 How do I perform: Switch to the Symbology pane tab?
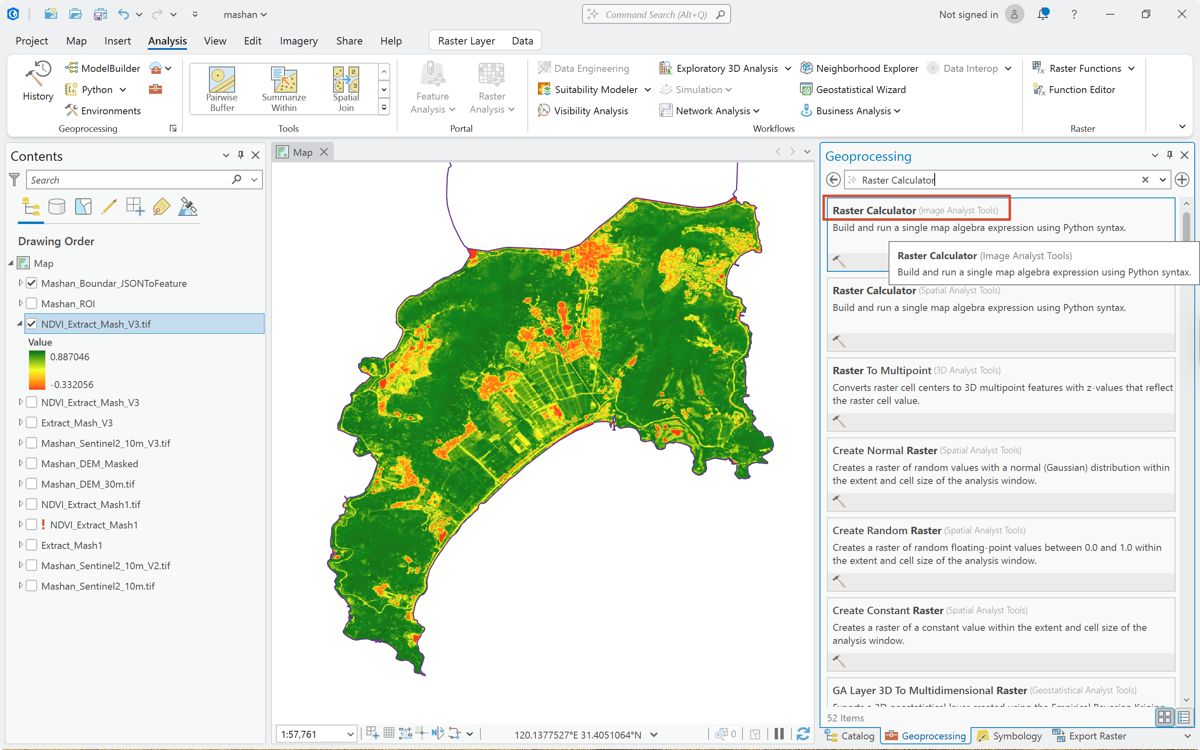click(x=1009, y=736)
